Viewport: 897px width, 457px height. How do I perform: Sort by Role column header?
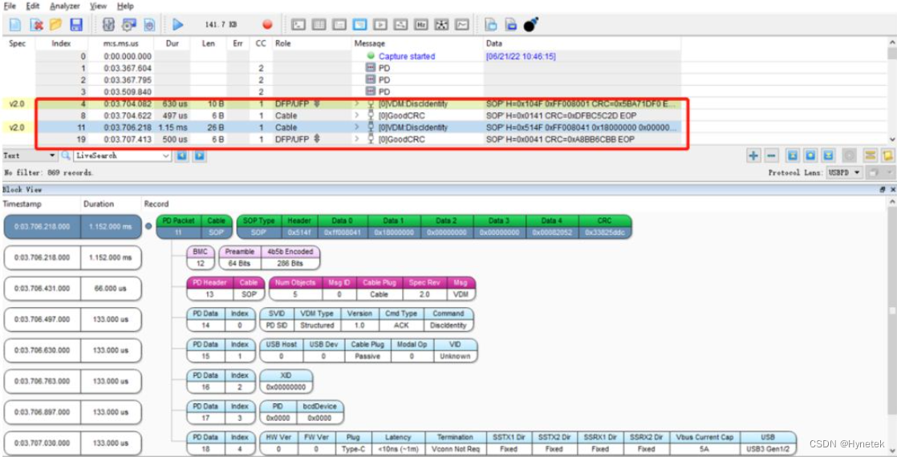pos(312,43)
